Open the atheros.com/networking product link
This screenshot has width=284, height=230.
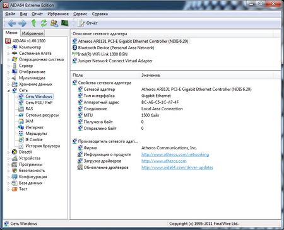click(175, 154)
